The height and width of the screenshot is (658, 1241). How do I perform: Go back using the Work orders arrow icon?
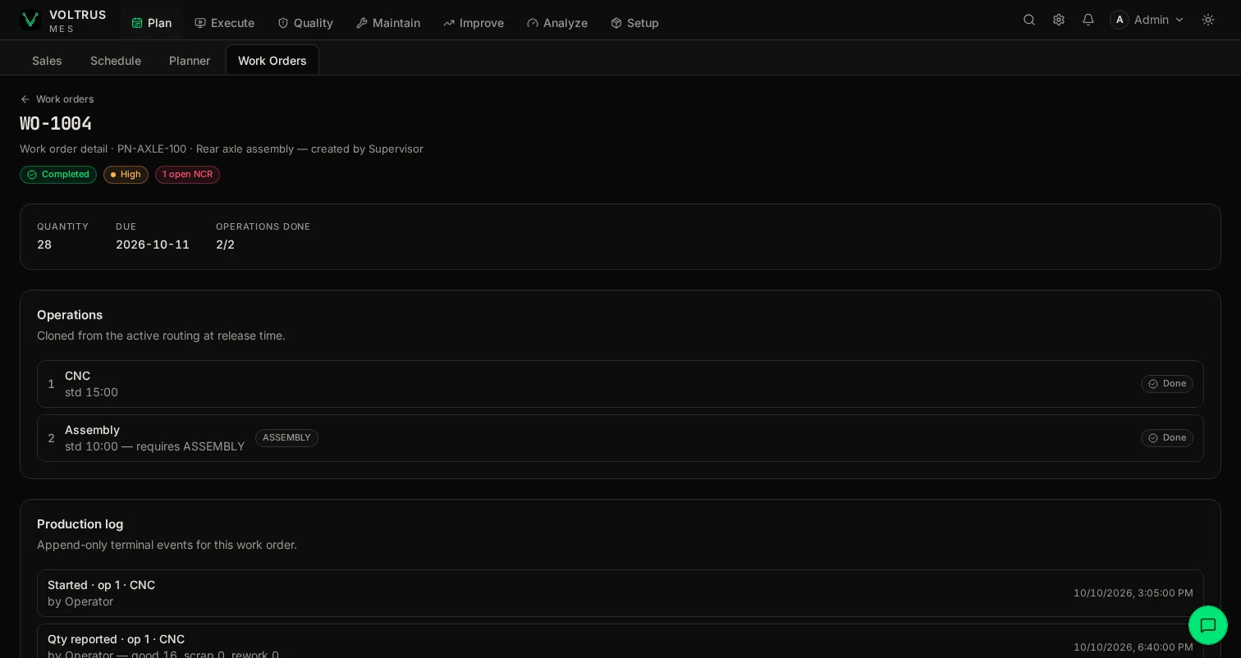25,99
